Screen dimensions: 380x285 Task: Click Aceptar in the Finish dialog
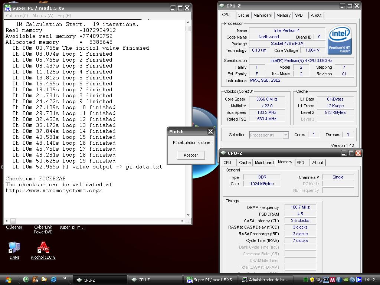coord(191,155)
